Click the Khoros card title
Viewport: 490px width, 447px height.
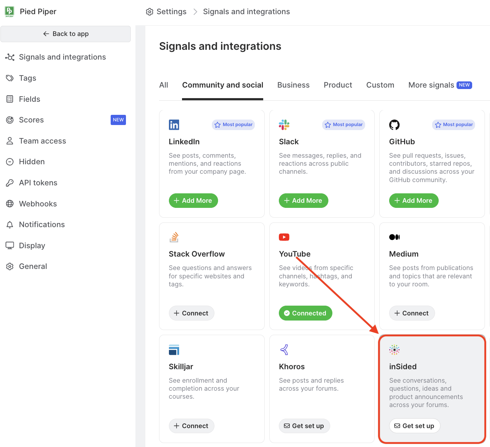[x=292, y=367]
